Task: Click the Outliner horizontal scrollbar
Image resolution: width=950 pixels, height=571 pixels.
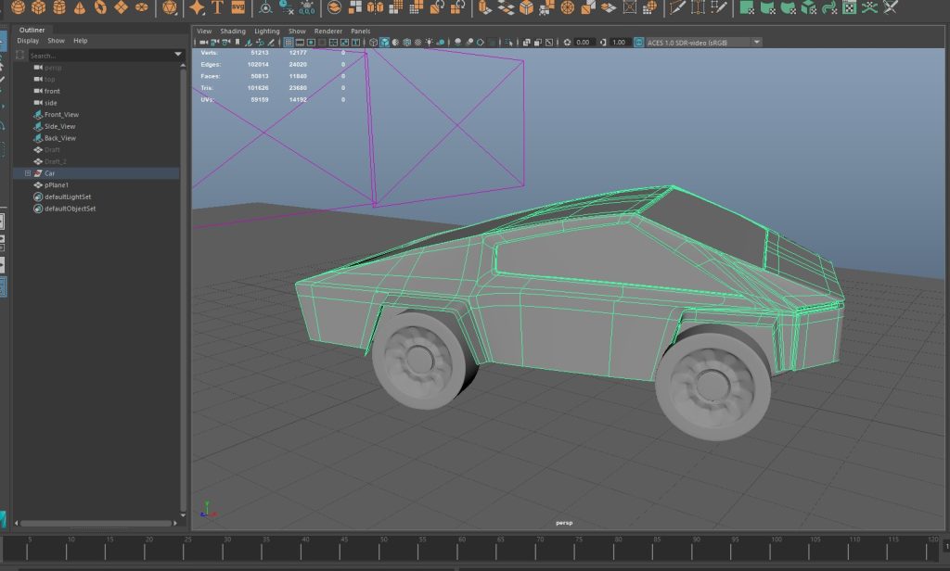Action: (x=96, y=523)
